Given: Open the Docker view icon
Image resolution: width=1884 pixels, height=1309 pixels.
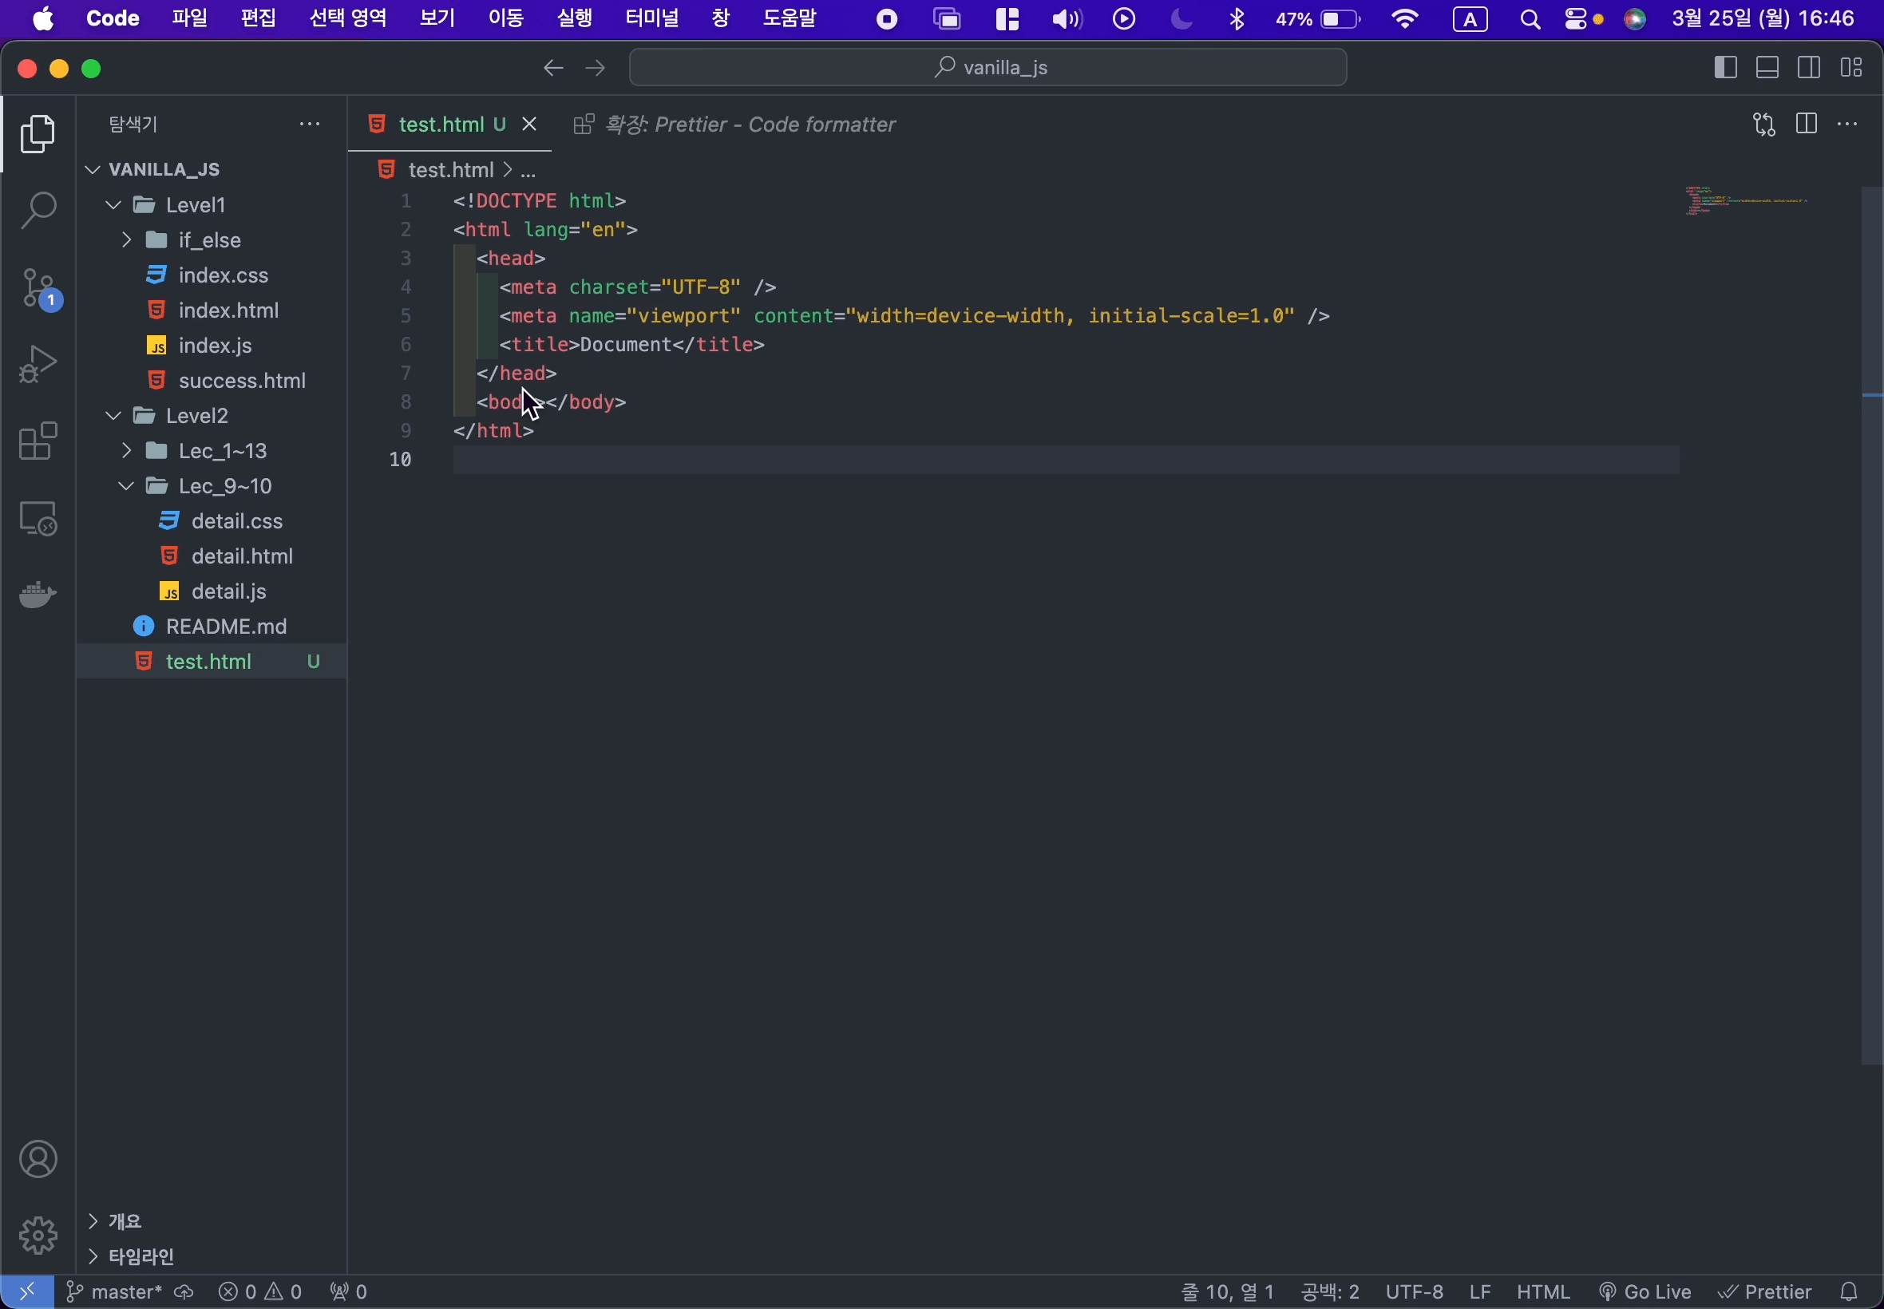Looking at the screenshot, I should [38, 594].
